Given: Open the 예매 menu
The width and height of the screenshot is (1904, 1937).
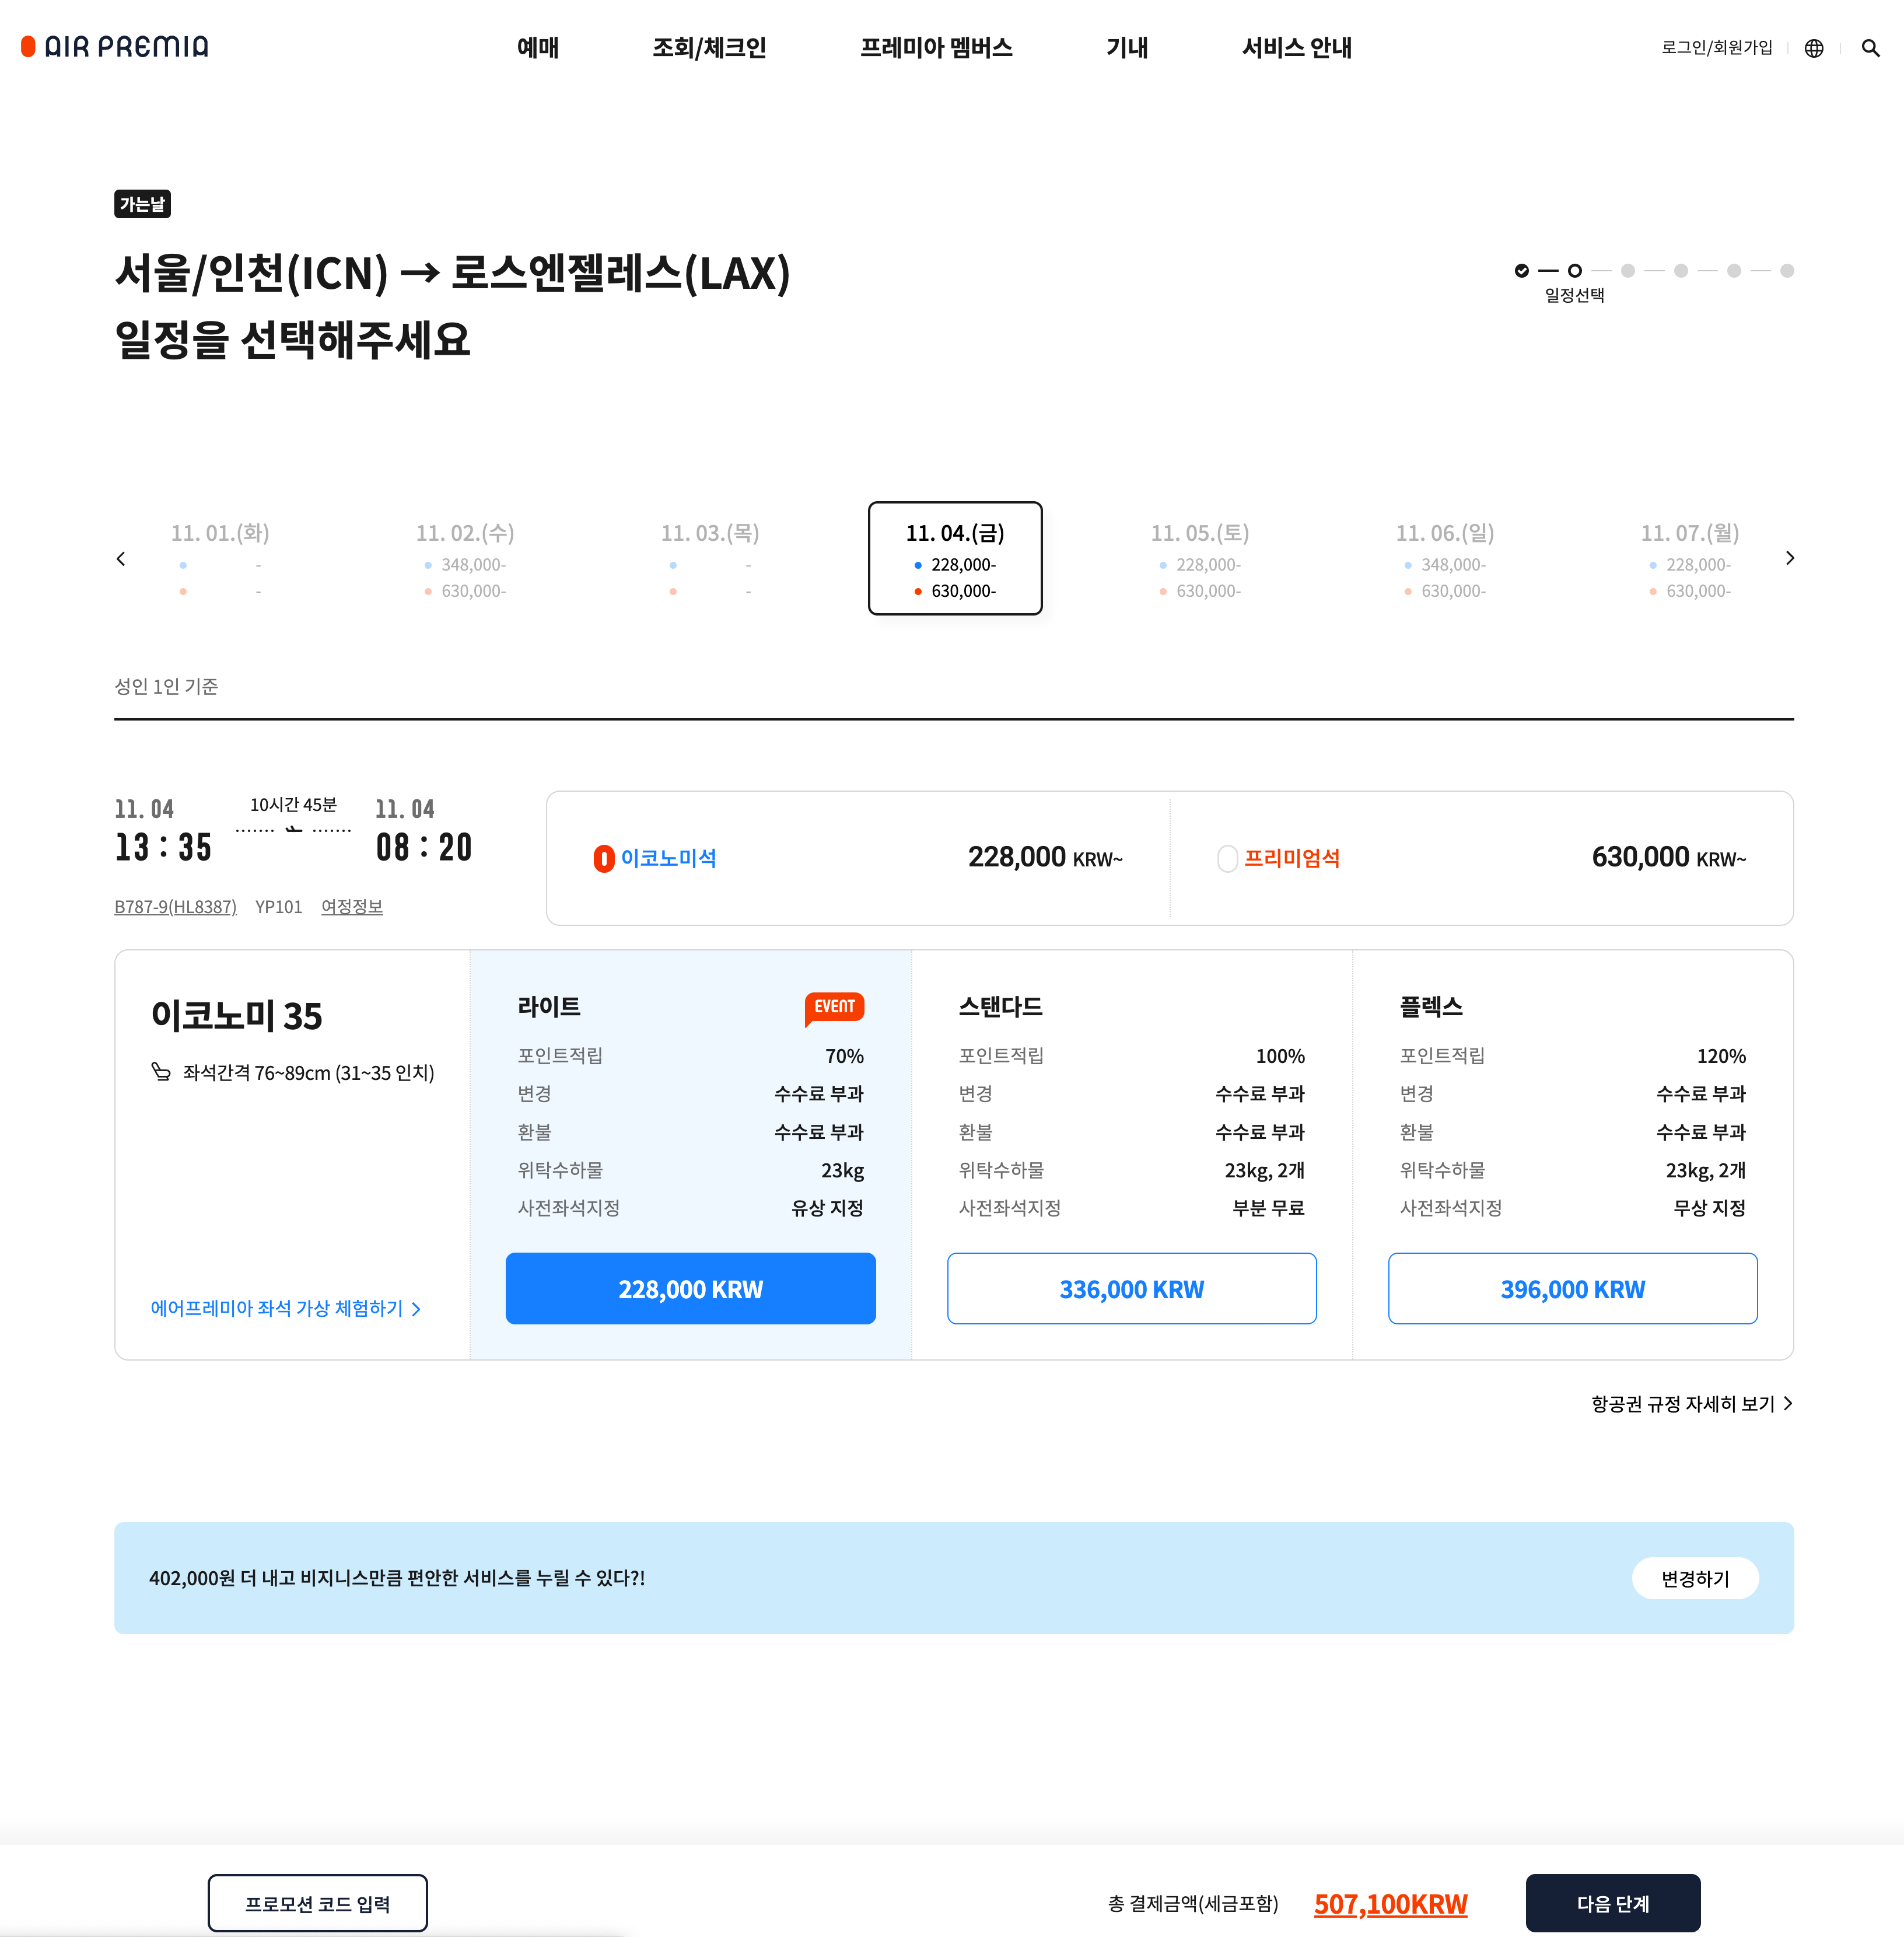Looking at the screenshot, I should click(x=537, y=48).
